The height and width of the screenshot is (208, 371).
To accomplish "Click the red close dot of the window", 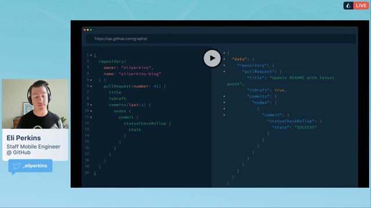I will tap(85, 30).
